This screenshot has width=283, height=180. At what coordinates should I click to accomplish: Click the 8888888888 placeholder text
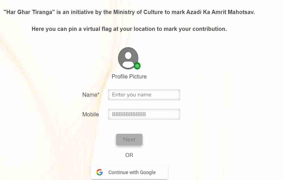[x=129, y=114]
